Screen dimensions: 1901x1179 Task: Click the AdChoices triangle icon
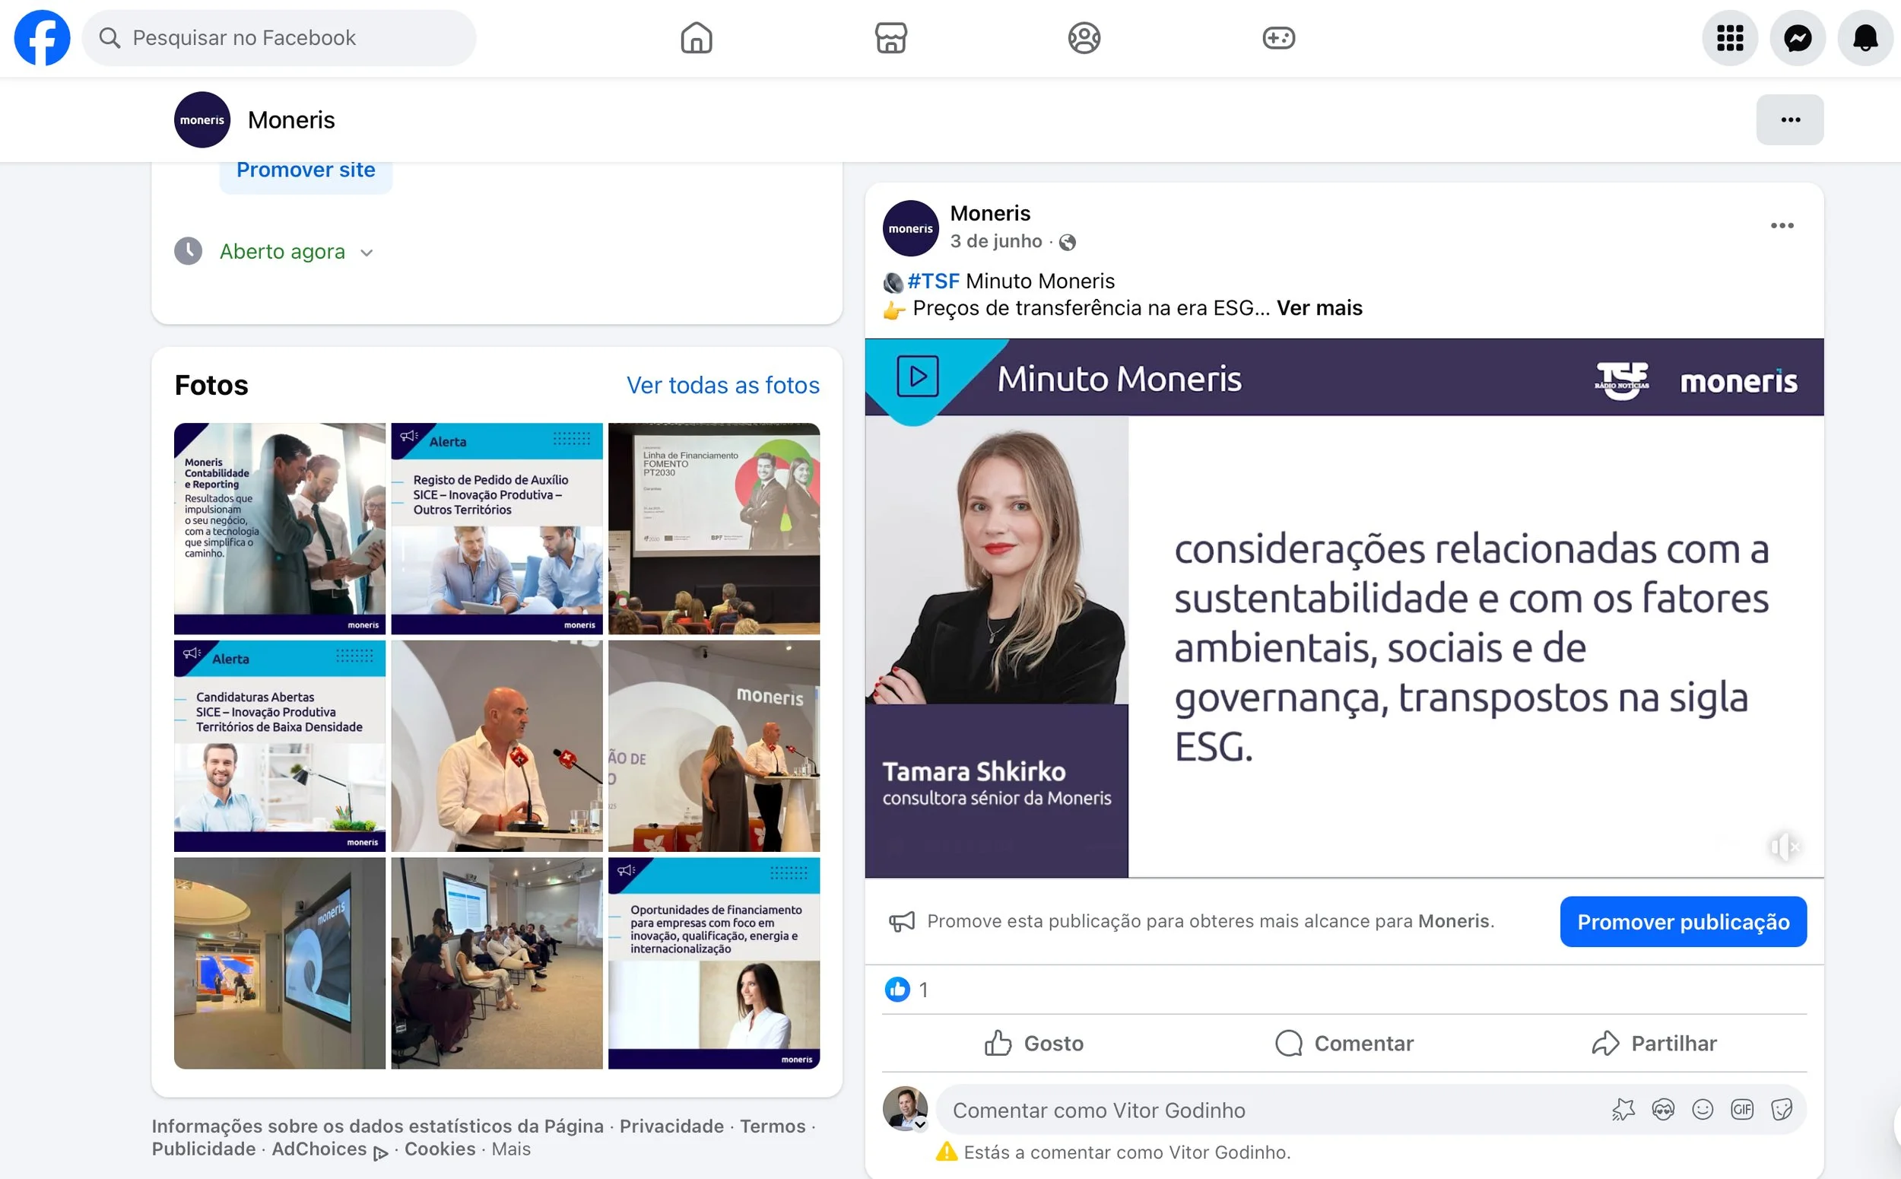[x=379, y=1152]
